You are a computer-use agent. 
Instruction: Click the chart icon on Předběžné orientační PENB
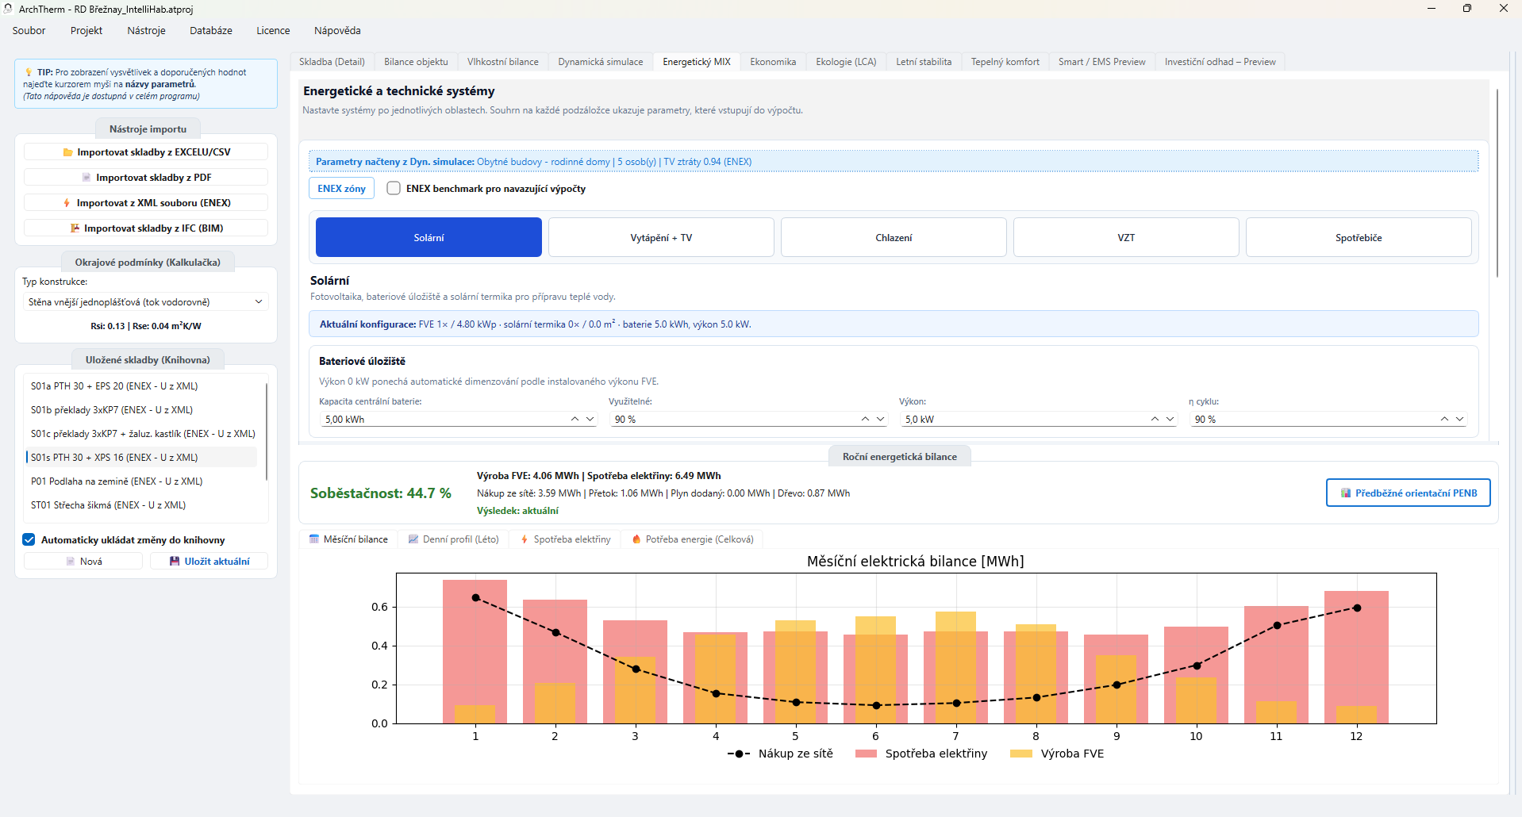coord(1346,493)
